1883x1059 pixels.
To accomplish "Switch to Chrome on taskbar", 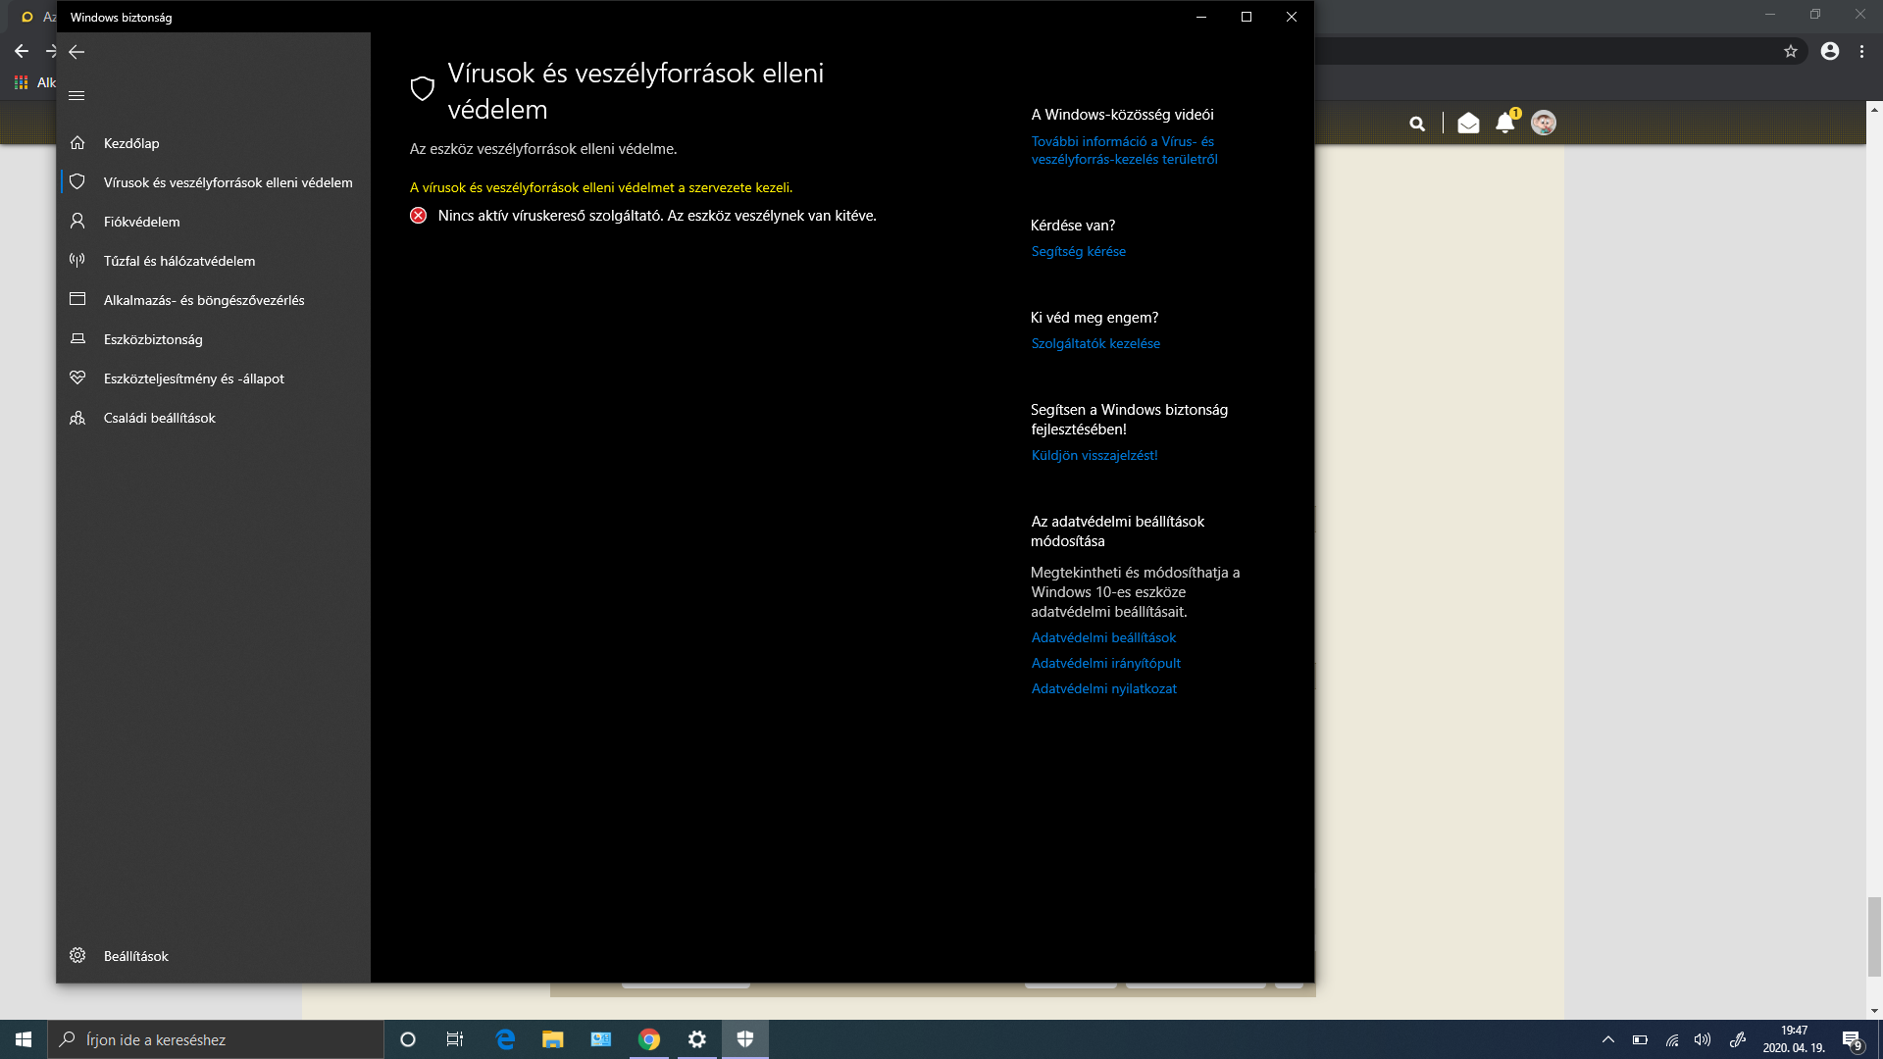I will [x=649, y=1039].
